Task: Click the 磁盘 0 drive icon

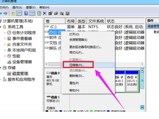Action: click(48, 73)
